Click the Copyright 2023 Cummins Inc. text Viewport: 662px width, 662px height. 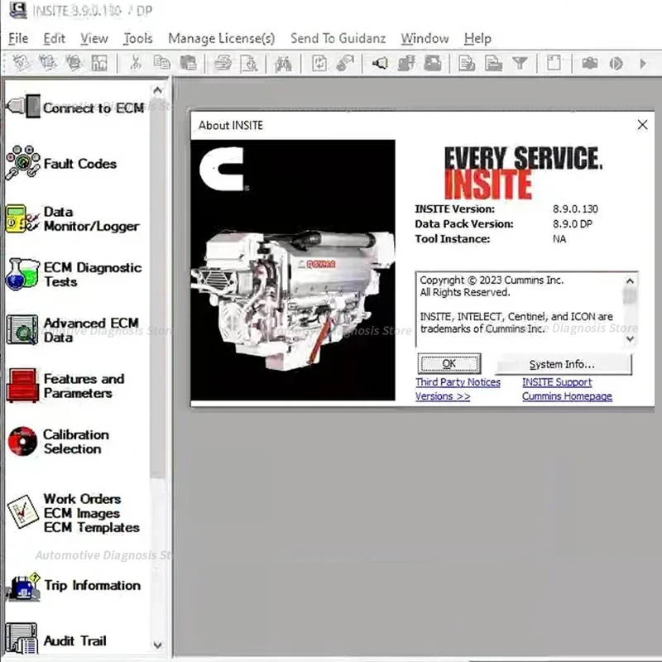pos(492,280)
